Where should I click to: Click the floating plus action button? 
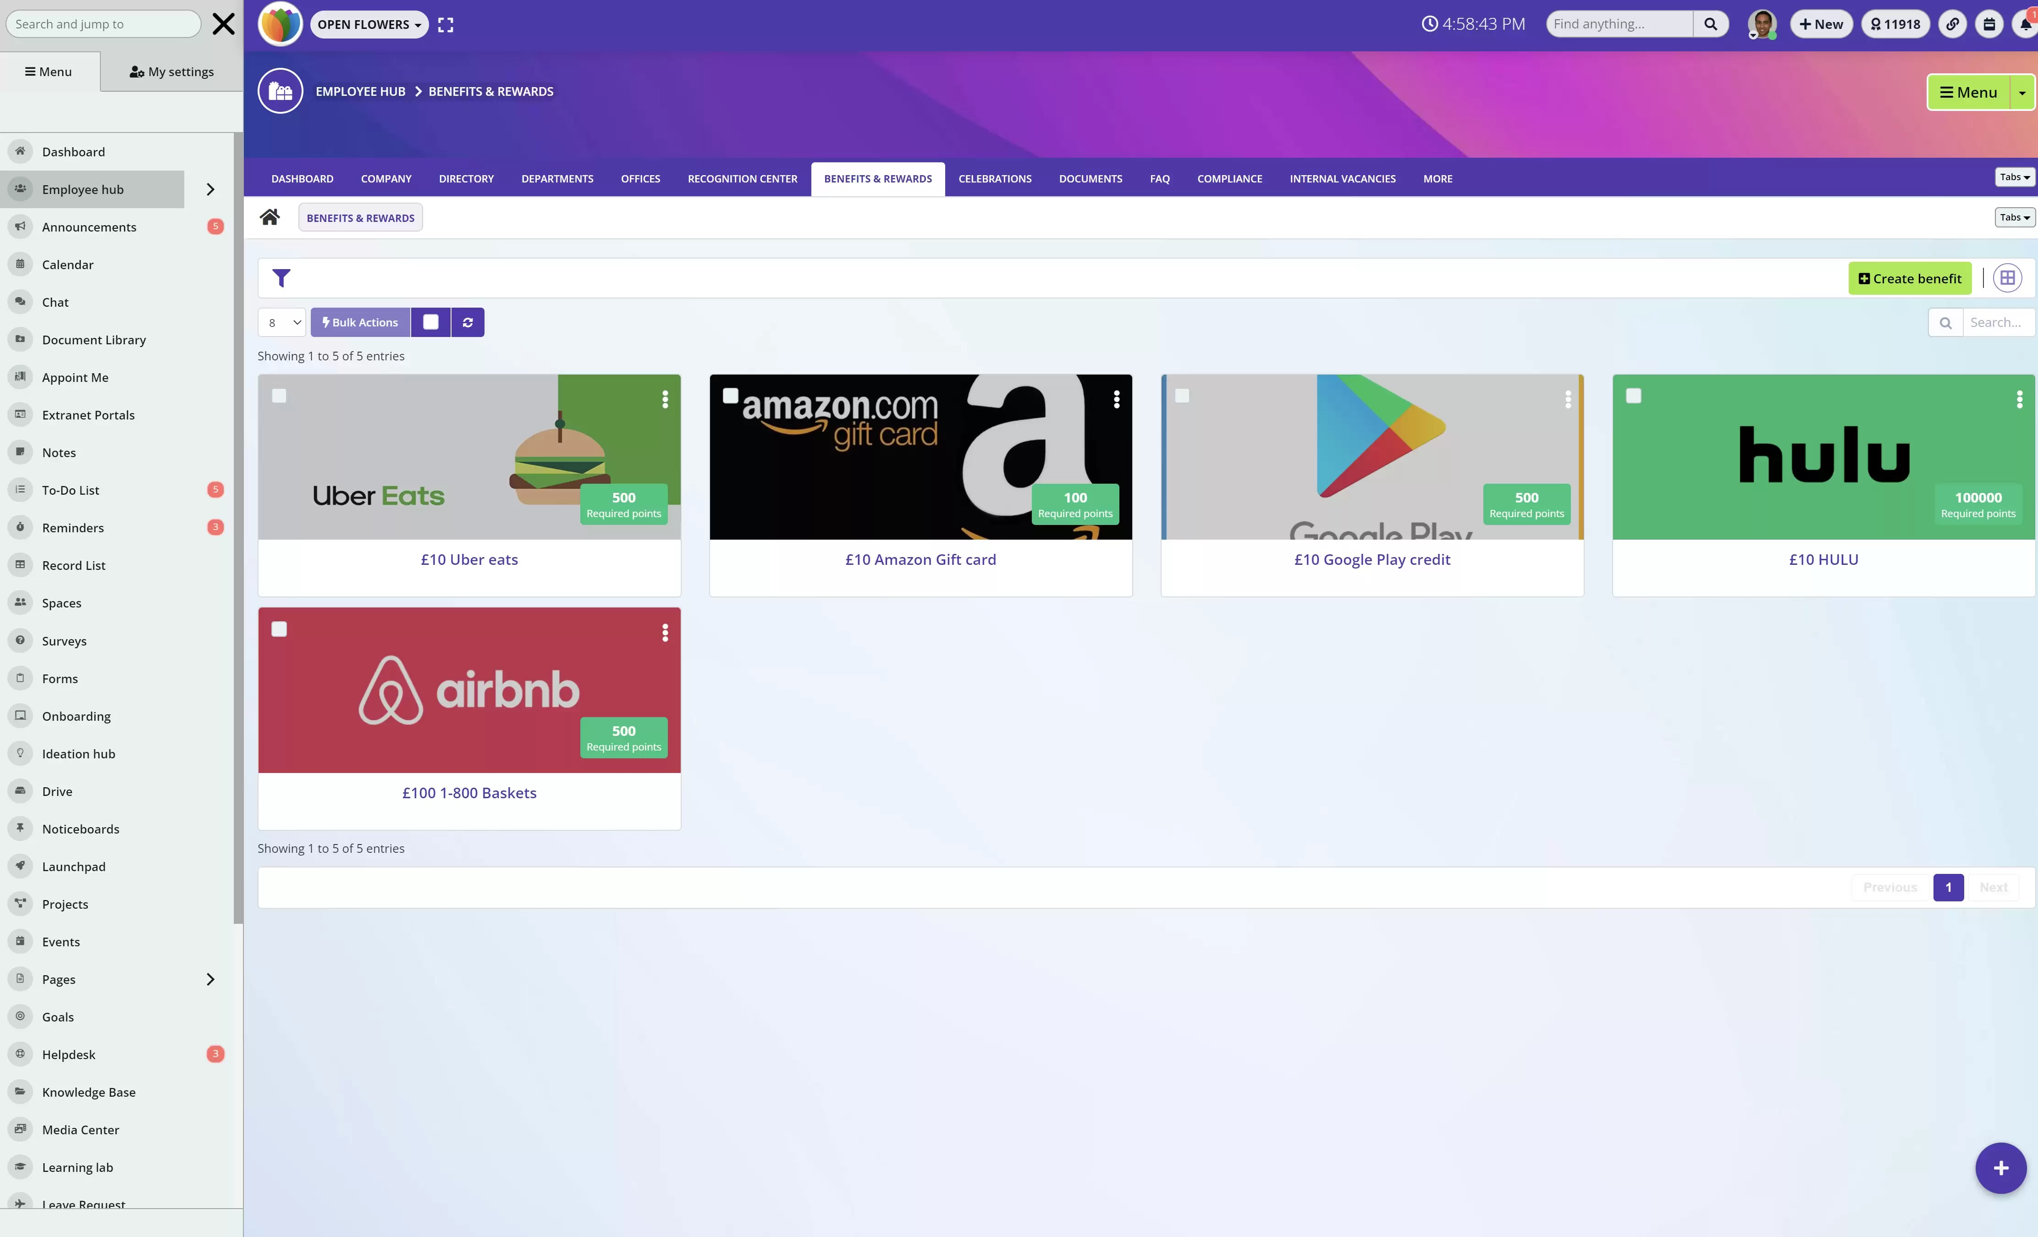click(x=2000, y=1167)
